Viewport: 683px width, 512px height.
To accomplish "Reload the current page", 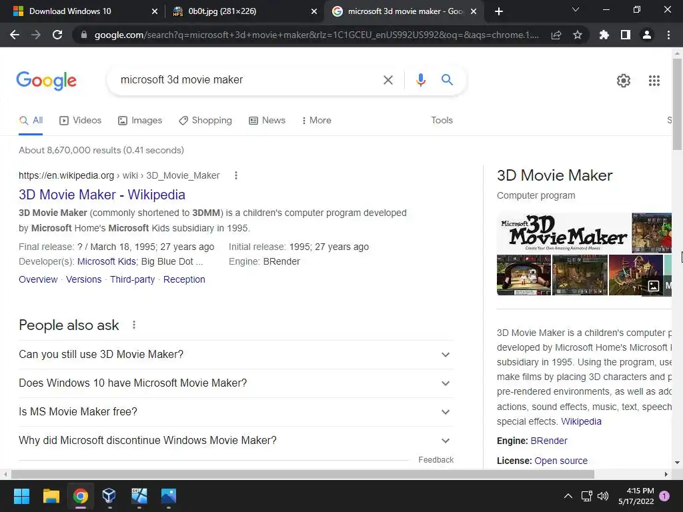I will [57, 35].
